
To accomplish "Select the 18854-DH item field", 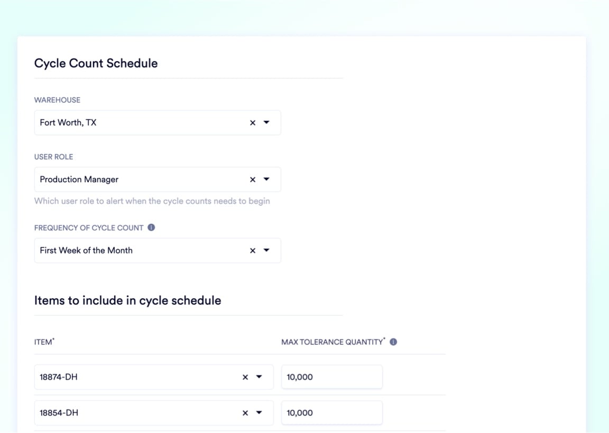I will [154, 413].
